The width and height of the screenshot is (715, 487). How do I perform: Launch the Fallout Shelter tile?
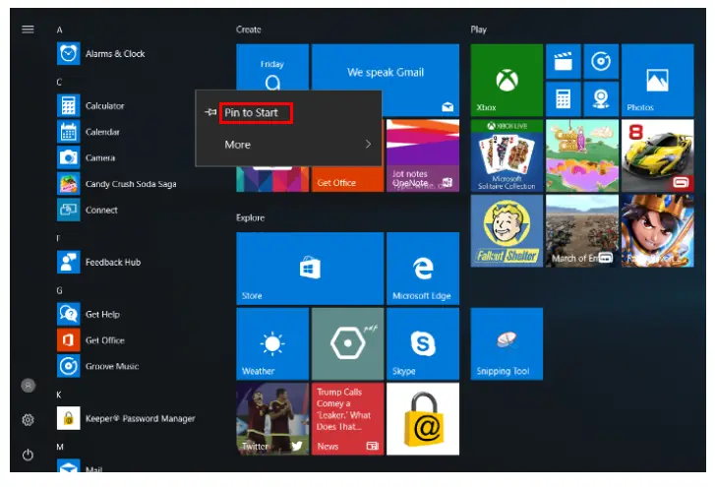(x=506, y=231)
